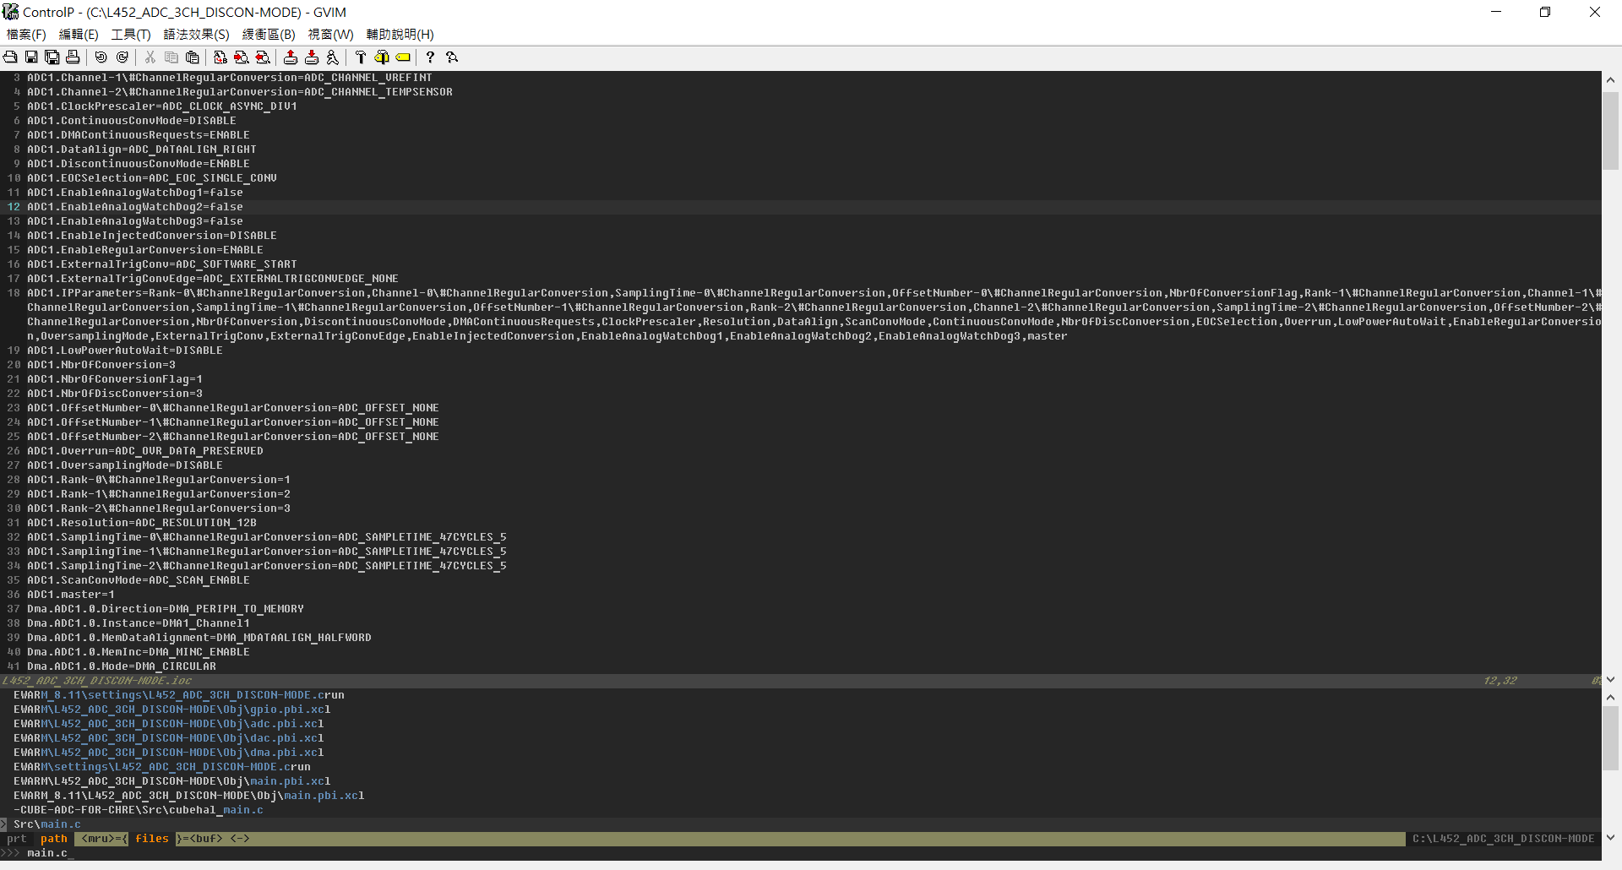Click the GVIM title bar app icon
The width and height of the screenshot is (1622, 870).
point(11,12)
